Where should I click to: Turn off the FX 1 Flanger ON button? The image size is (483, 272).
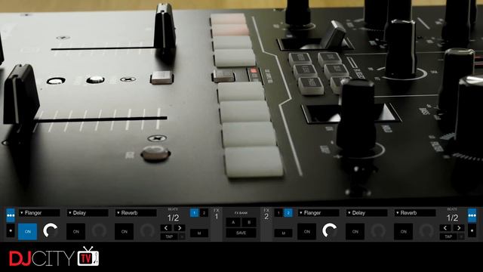click(28, 231)
